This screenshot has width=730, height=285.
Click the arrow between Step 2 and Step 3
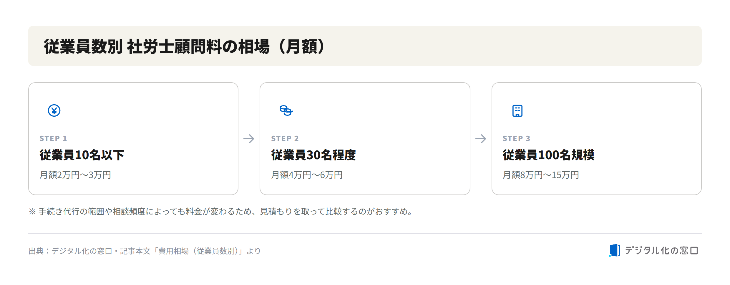[481, 139]
